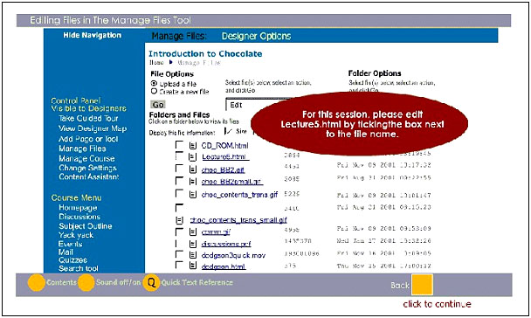
Task: Tick the checkbox for choc_contents_trans.gif
Action: (179, 193)
